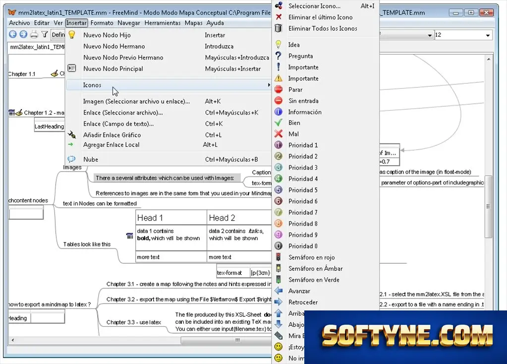
Task: Click Eliminar Todos los Iconos
Action: click(x=325, y=28)
